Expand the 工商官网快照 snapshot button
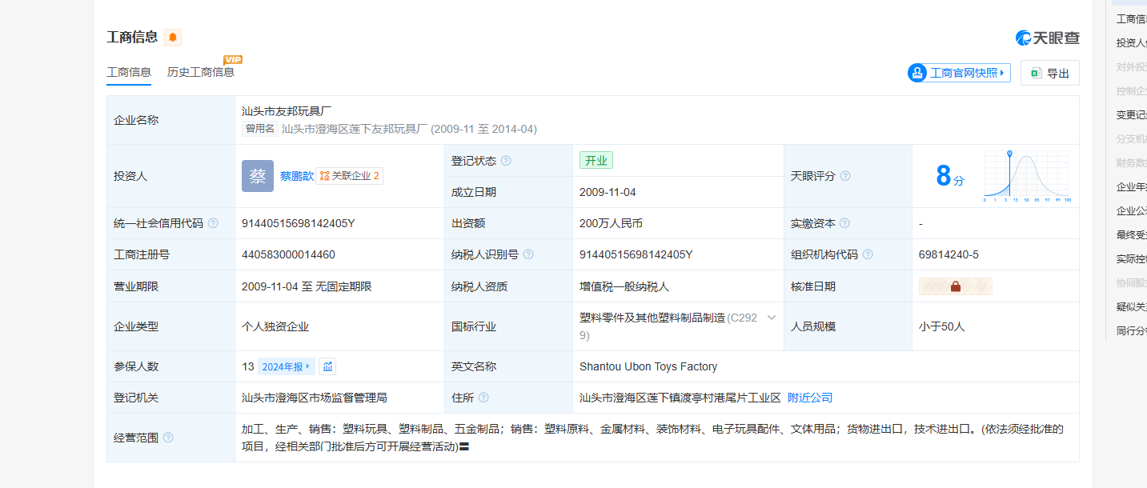Image resolution: width=1147 pixels, height=488 pixels. [x=959, y=73]
